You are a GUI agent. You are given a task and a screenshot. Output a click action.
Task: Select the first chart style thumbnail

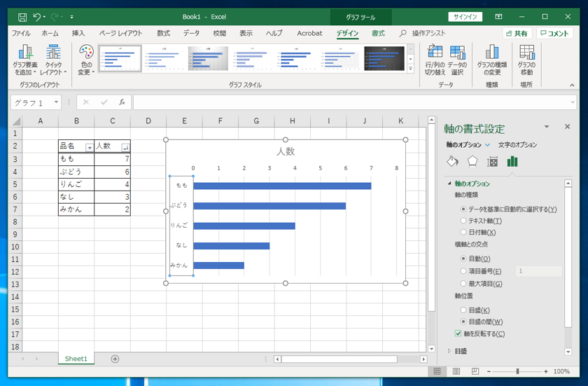click(120, 59)
